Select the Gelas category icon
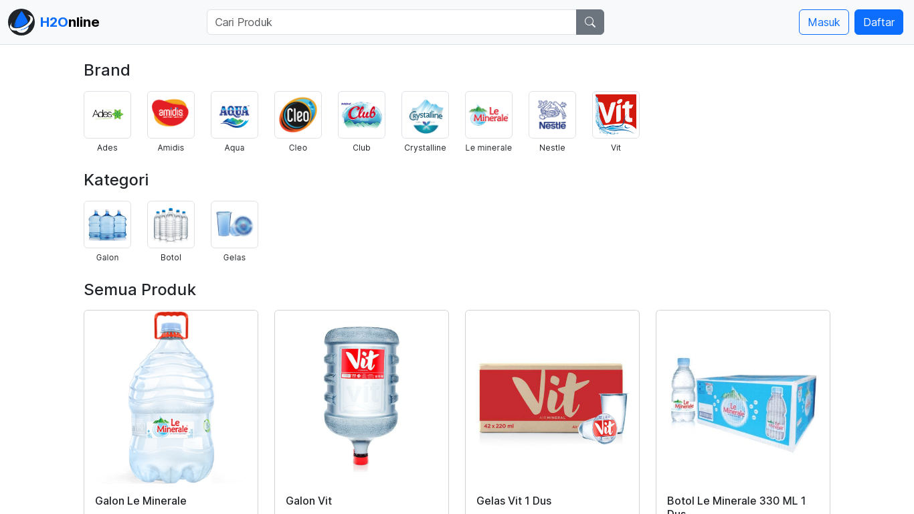 (234, 224)
